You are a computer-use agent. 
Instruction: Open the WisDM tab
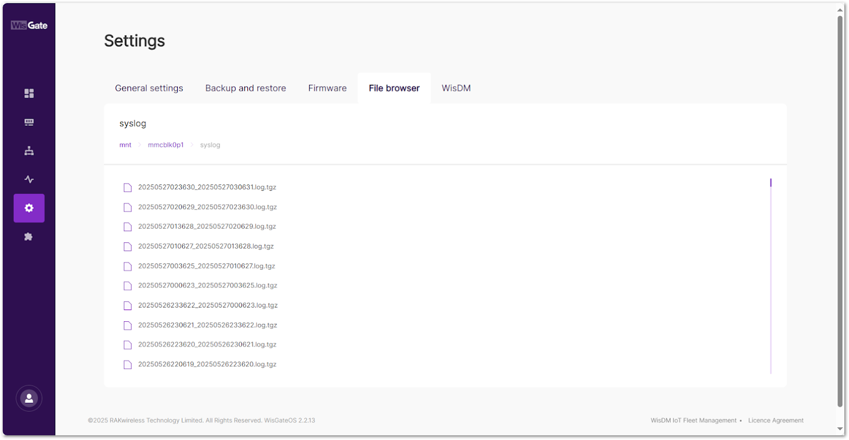(x=456, y=88)
